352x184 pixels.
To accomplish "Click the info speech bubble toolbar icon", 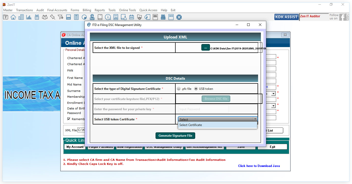I will coord(108,17).
